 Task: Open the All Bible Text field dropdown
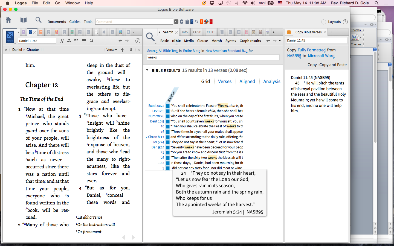pyautogui.click(x=168, y=51)
